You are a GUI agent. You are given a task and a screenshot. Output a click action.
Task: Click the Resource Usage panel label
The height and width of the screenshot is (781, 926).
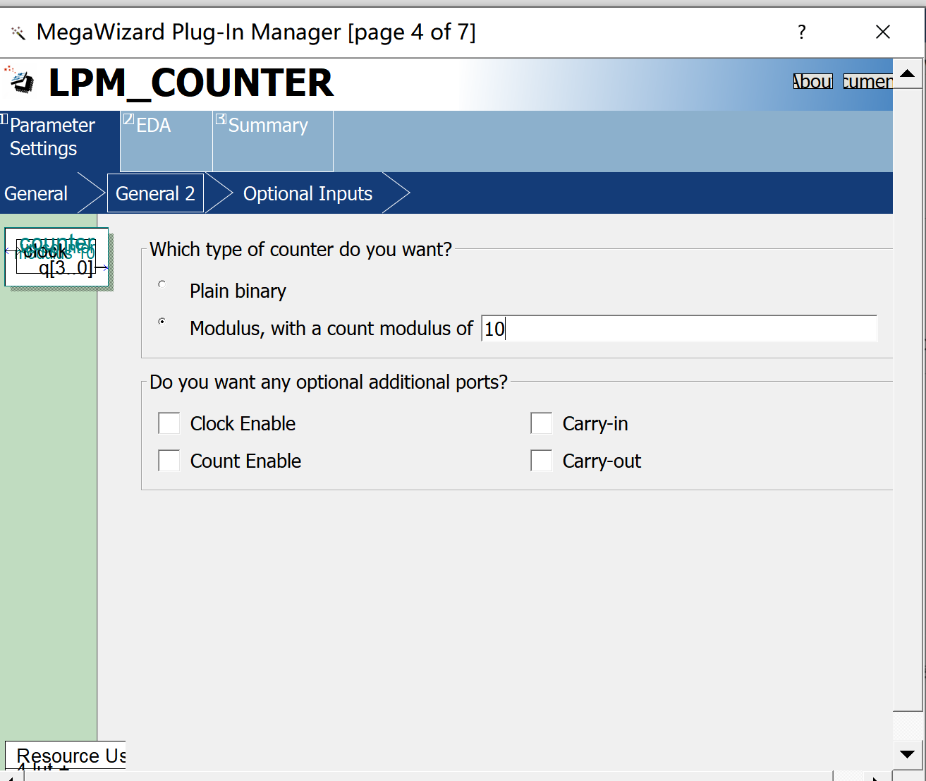71,756
